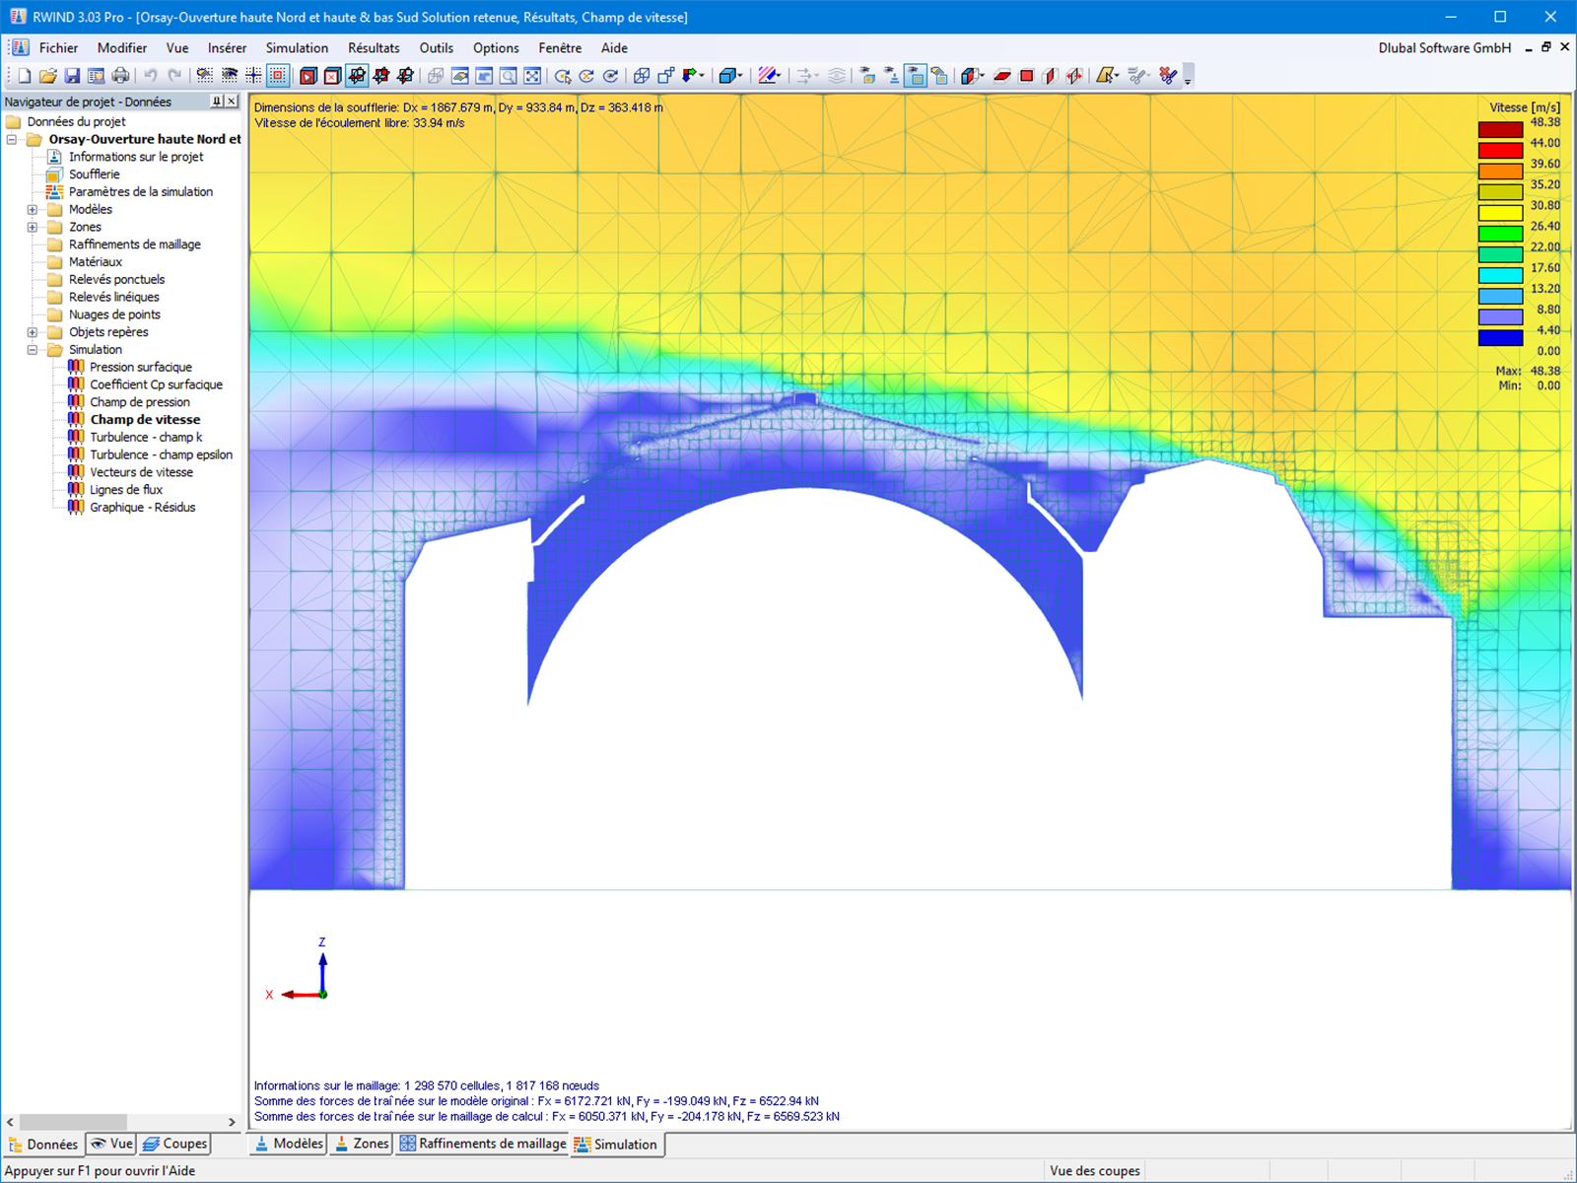1577x1183 pixels.
Task: Expand the Modèles tree node
Action: tap(33, 210)
